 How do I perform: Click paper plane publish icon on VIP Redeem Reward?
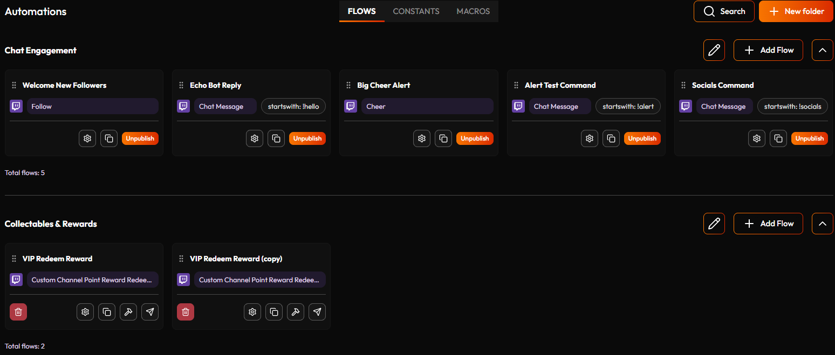[150, 312]
